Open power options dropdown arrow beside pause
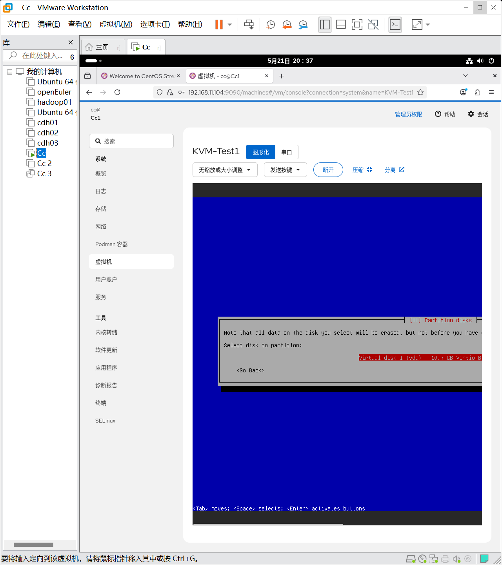Viewport: 502px width, 565px height. 230,25
